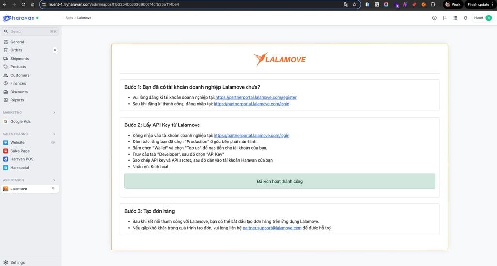Unpin the Lalamove app from sidebar
The width and height of the screenshot is (497, 266).
(x=53, y=189)
